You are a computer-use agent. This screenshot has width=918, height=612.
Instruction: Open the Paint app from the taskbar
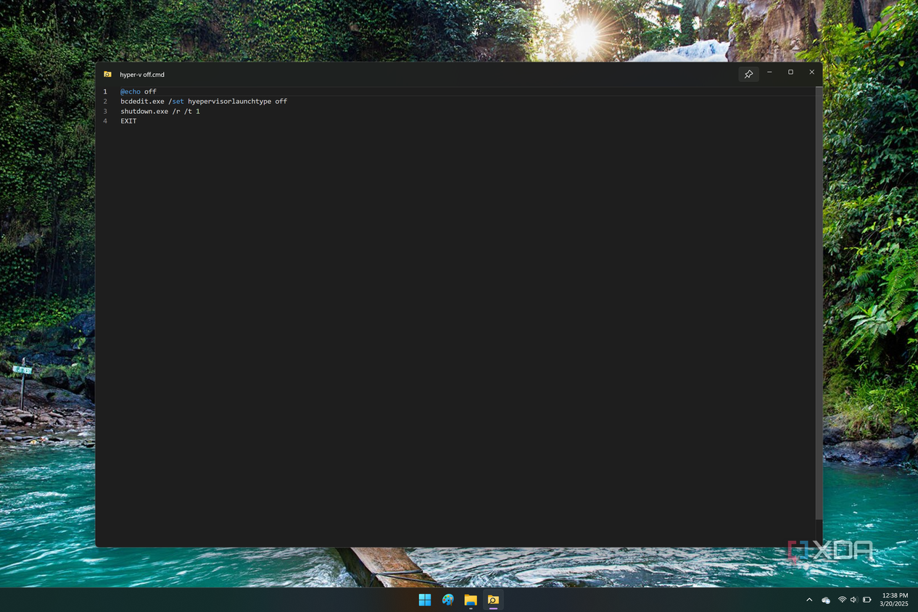(x=448, y=600)
